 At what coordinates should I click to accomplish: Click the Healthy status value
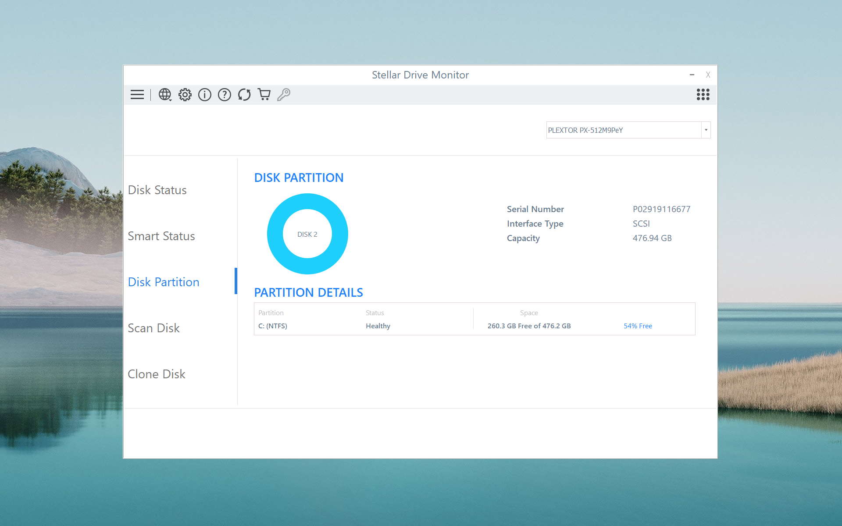pyautogui.click(x=378, y=326)
